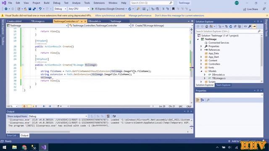The width and height of the screenshot is (269, 151).
Task: Click the editor horizontal scrollbar
Action: pyautogui.click(x=110, y=106)
